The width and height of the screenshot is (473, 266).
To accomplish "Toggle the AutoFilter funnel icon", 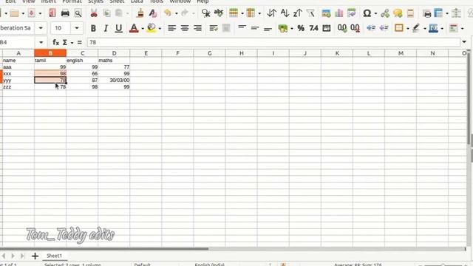I will [310, 13].
